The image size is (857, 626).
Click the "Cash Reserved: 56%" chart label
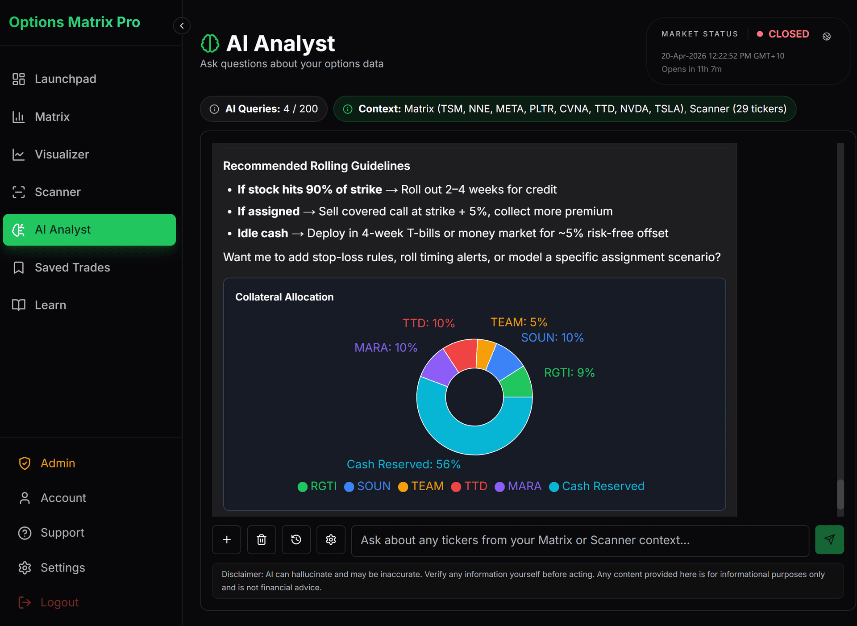click(x=404, y=464)
